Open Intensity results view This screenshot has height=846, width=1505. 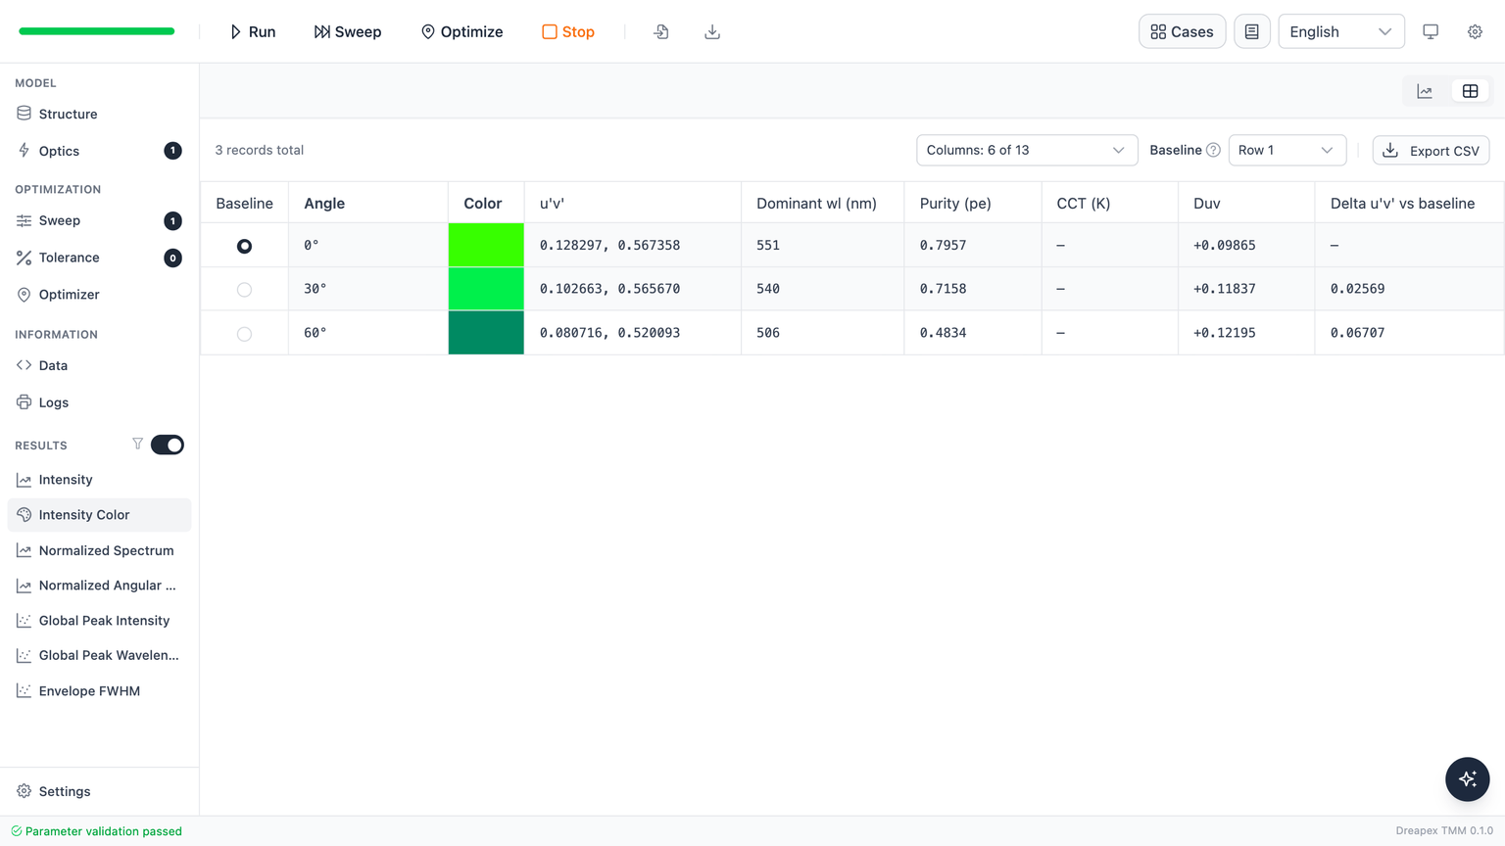[x=99, y=480]
